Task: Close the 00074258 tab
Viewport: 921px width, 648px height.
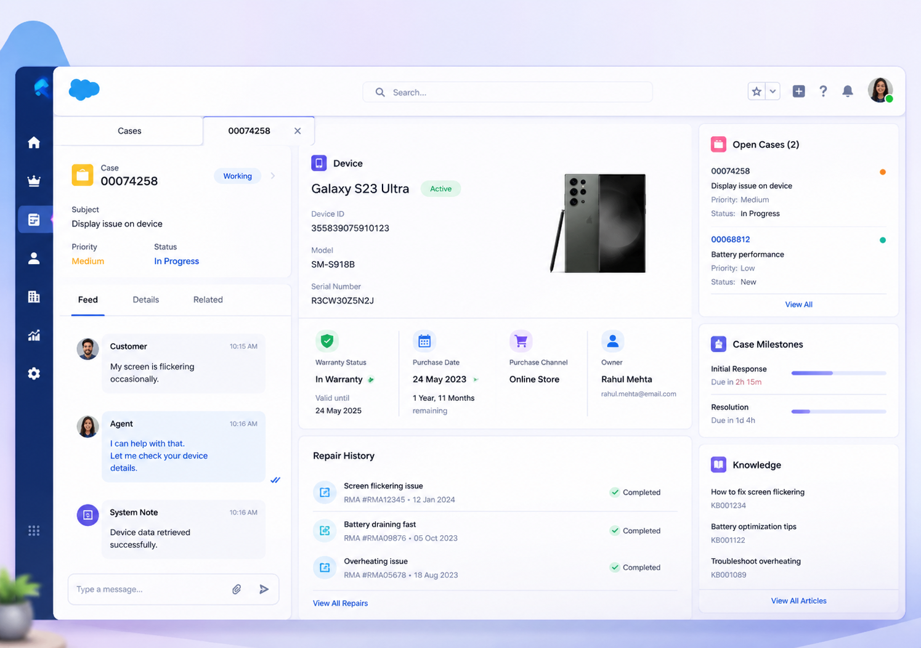Action: 298,131
